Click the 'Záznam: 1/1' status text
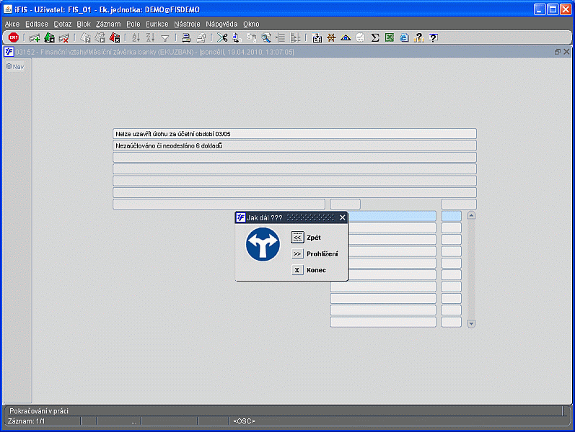The height and width of the screenshot is (432, 575). 27,421
